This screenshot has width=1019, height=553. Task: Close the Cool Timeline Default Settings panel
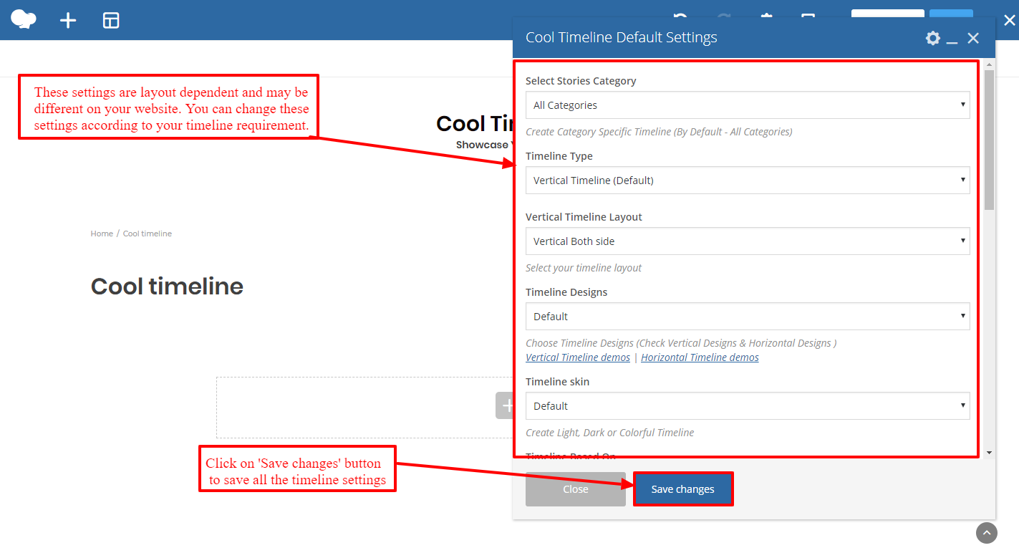coord(973,38)
